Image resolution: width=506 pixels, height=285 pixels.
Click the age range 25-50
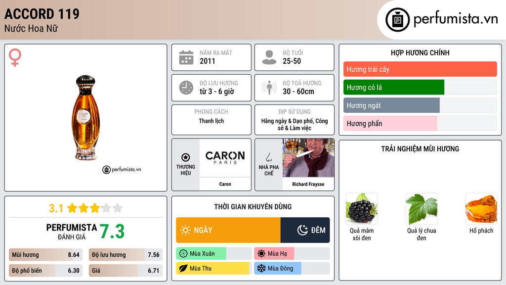click(x=292, y=61)
